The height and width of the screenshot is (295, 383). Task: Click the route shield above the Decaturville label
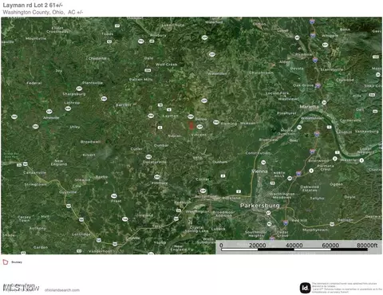[x=148, y=157]
